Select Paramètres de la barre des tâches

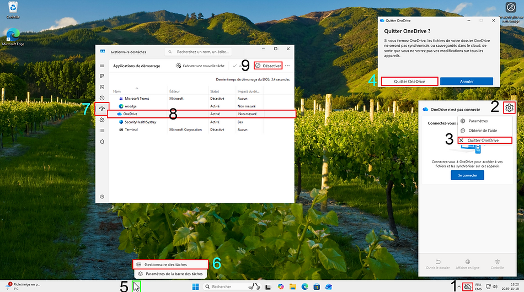pos(170,274)
